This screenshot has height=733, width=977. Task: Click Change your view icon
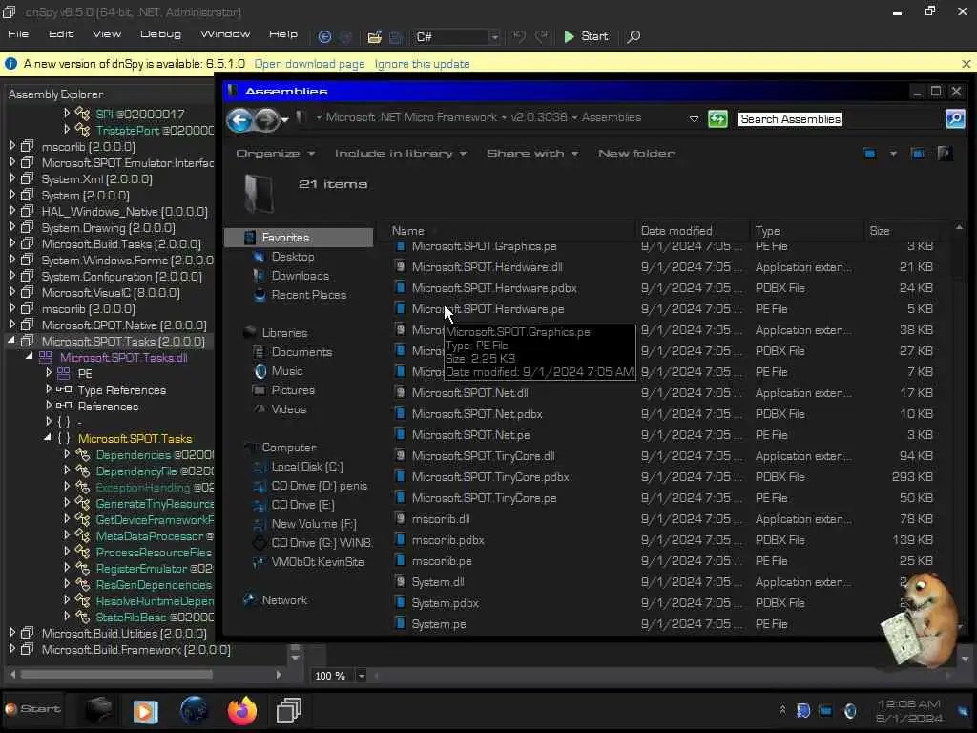tap(870, 154)
